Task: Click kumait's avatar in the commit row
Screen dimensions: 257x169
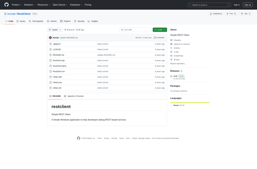Action: click(50, 38)
